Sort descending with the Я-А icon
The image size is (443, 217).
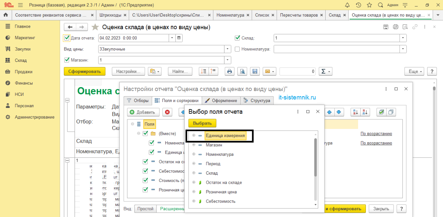click(x=365, y=112)
